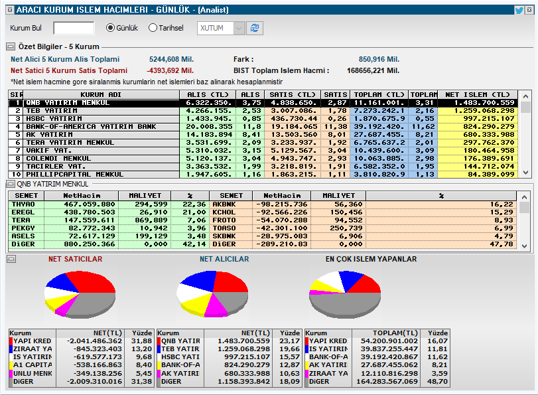Collapse the Özet Bilgiler section
The image size is (538, 395).
click(11, 46)
